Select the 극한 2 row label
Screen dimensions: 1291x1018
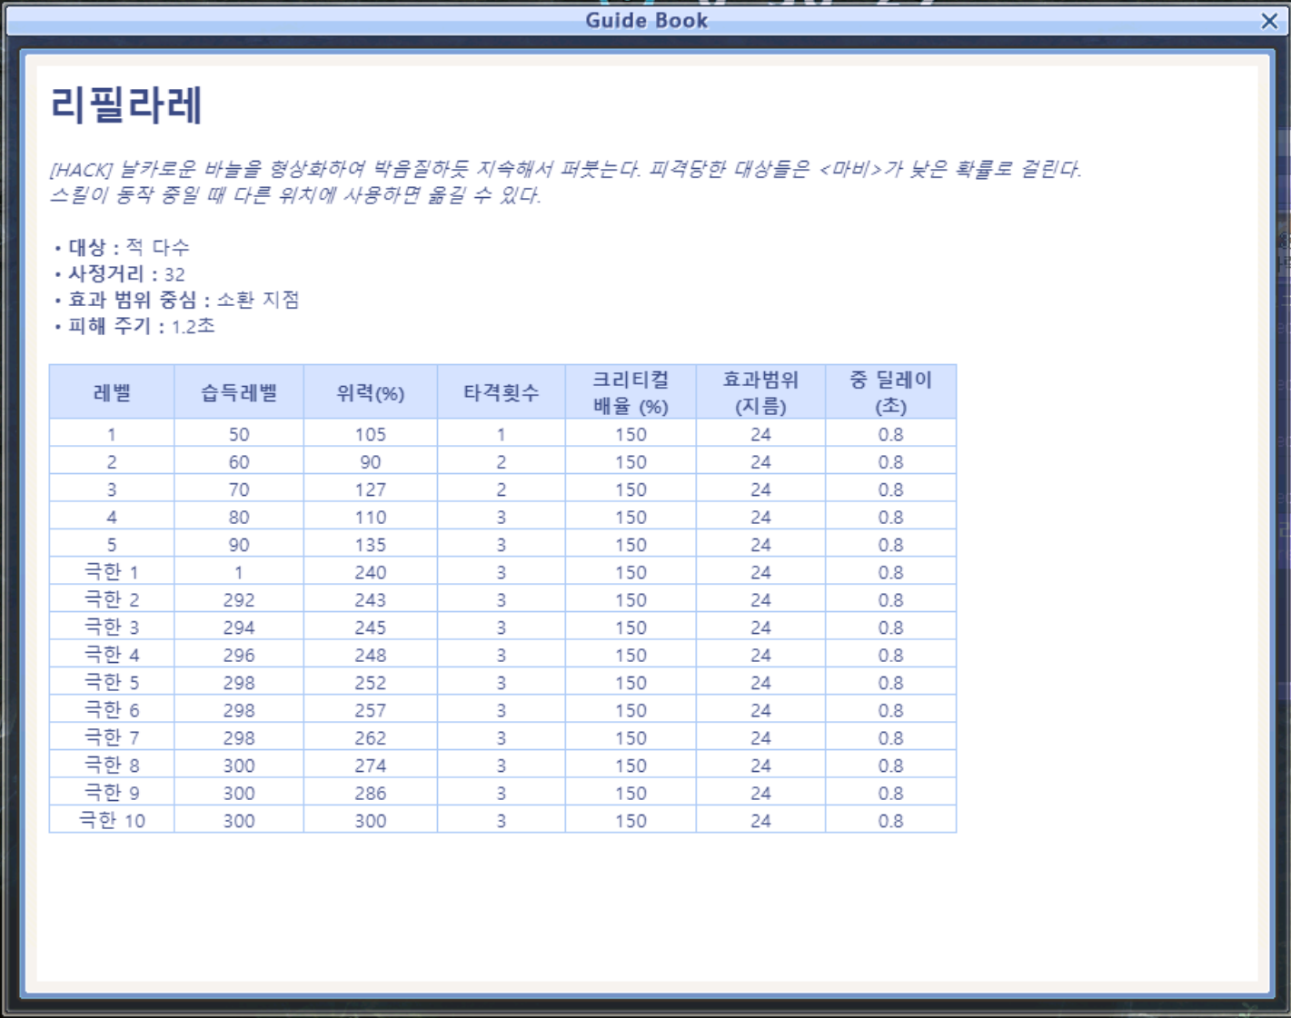[112, 599]
